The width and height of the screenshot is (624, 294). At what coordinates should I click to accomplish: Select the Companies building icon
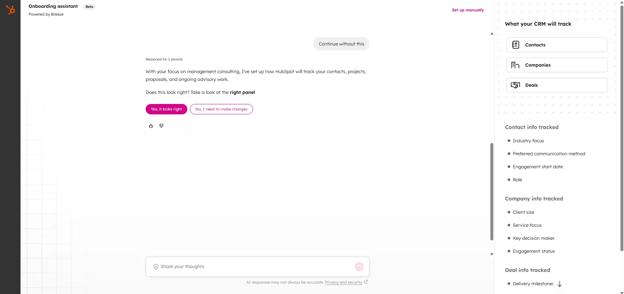[x=515, y=65]
